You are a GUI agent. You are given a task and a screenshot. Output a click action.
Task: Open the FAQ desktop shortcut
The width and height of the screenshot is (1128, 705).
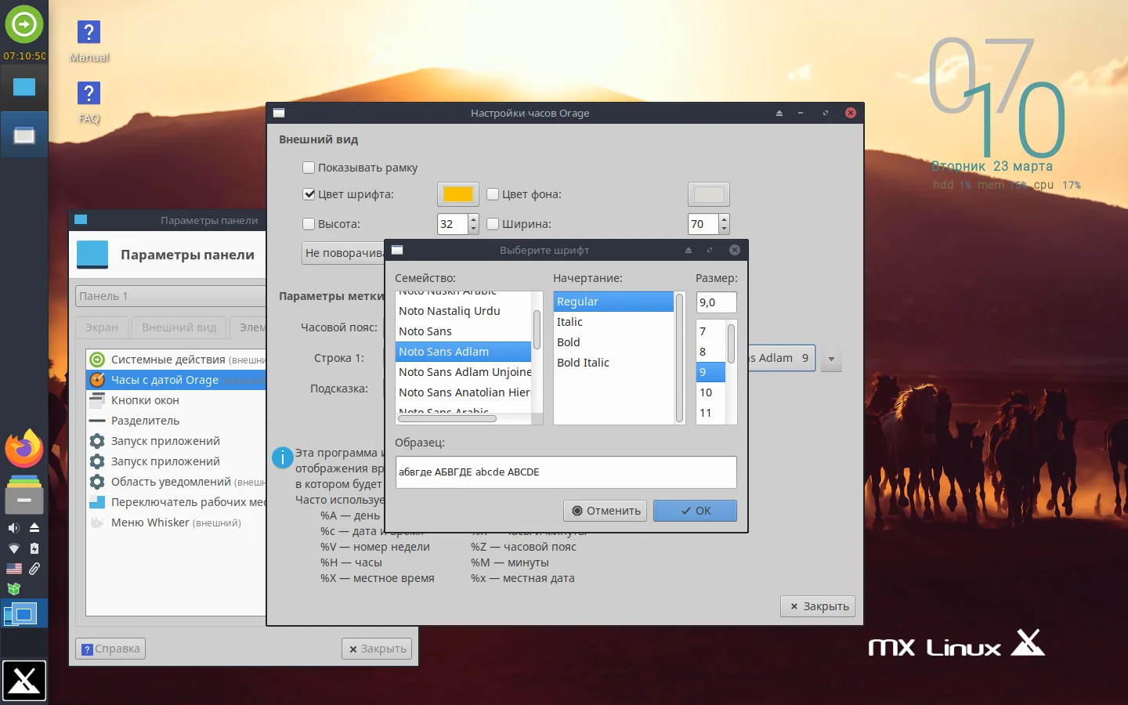click(x=89, y=94)
